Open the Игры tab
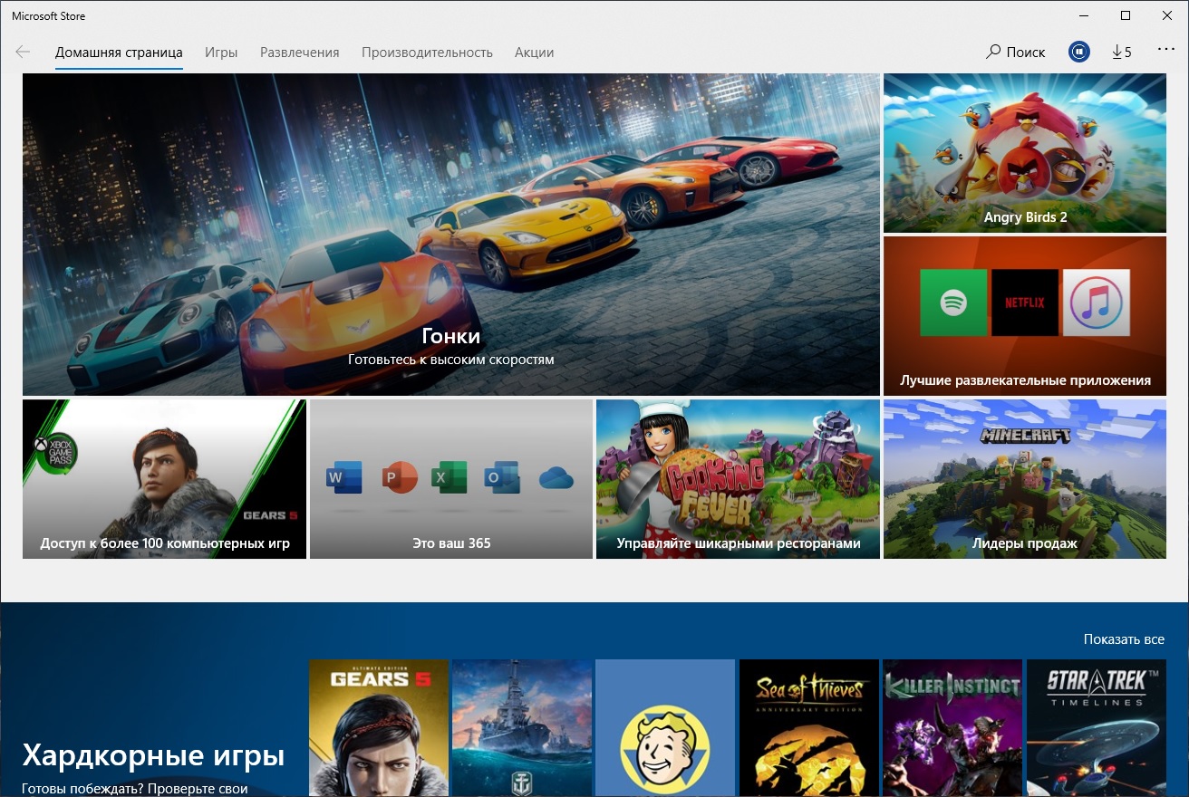 pos(221,53)
